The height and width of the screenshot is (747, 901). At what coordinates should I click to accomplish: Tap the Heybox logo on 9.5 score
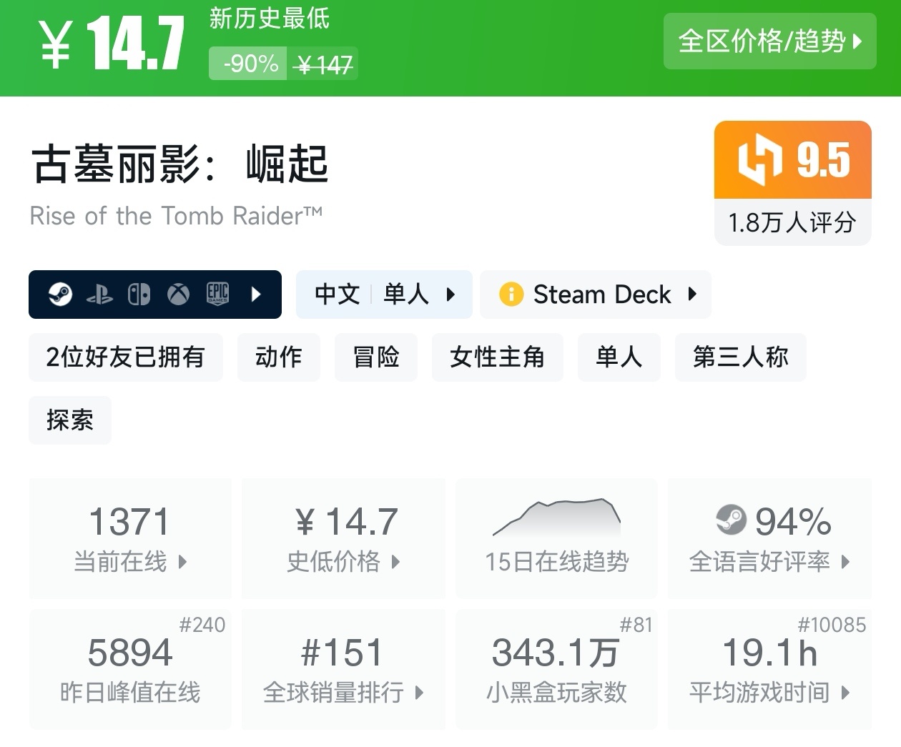(759, 159)
